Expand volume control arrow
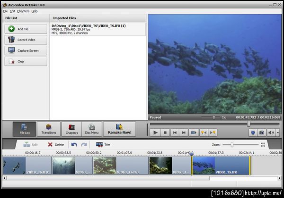The image size is (284, 198). [278, 132]
